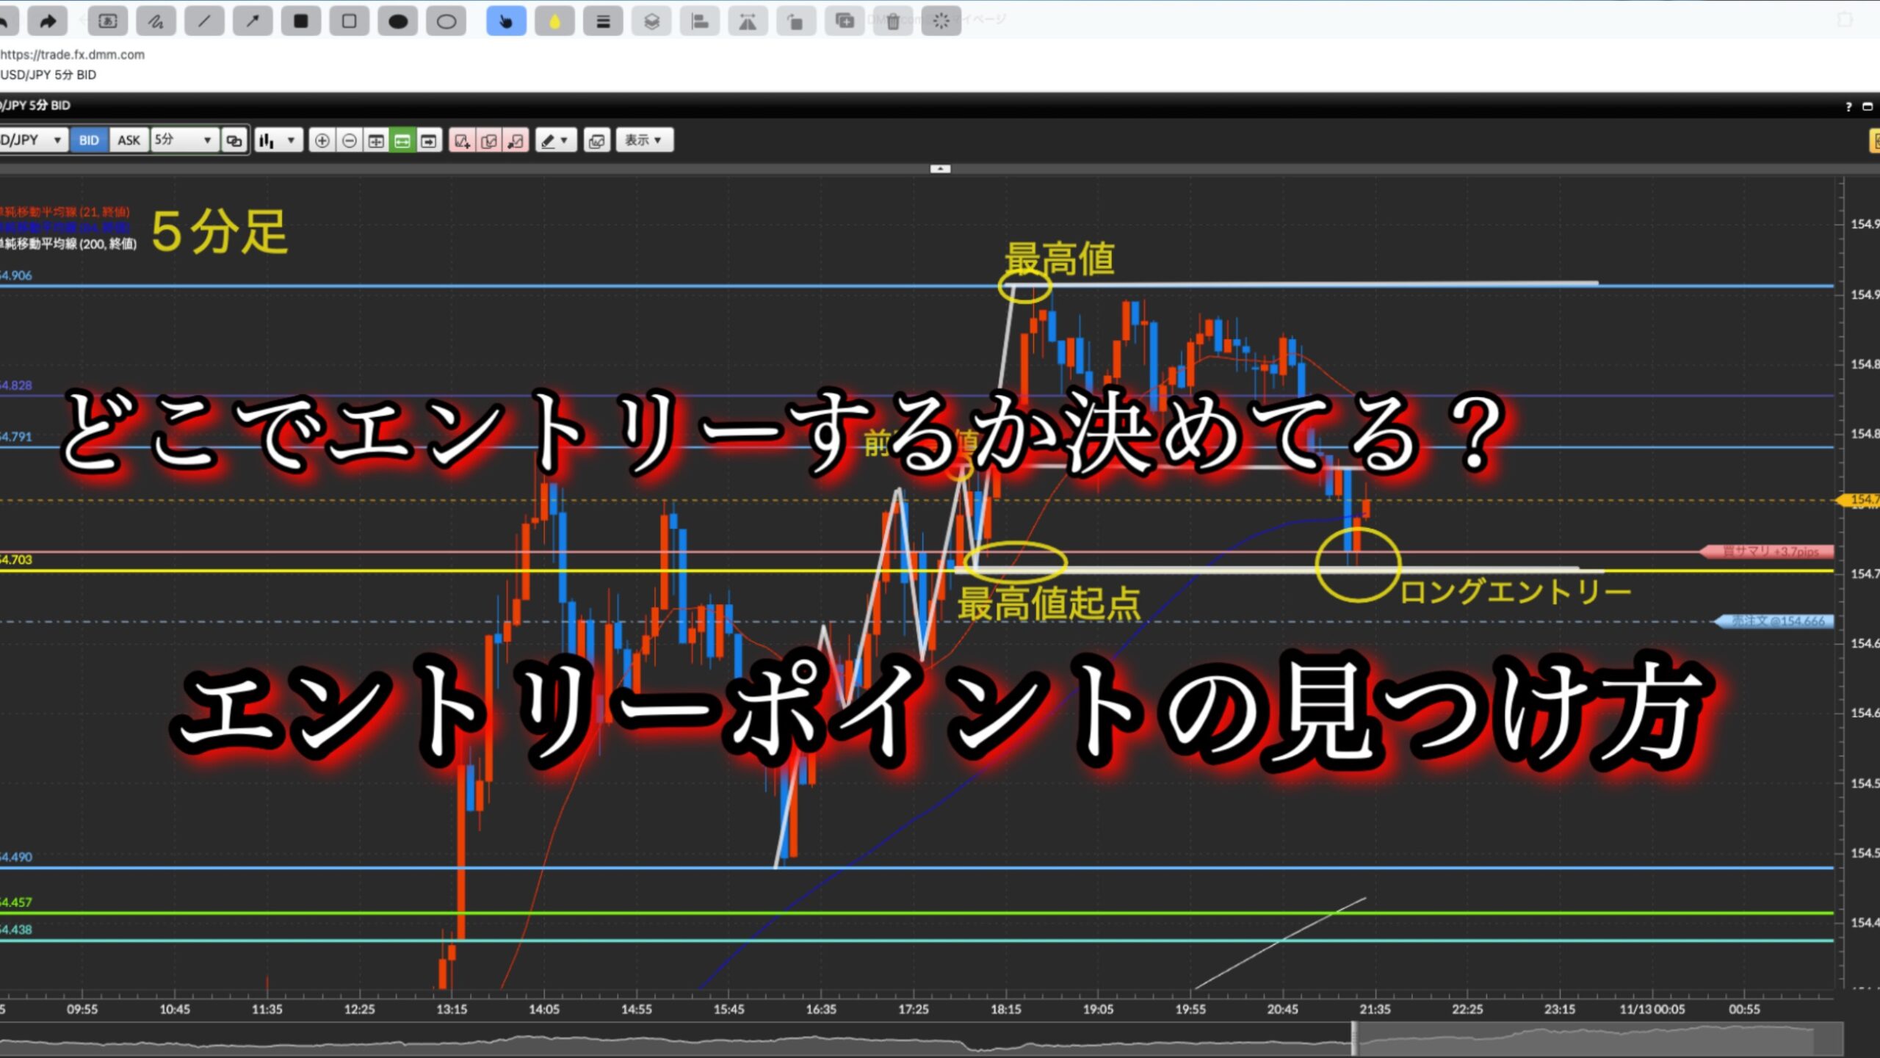Open the chart type candlestick dropdown
1880x1058 pixels.
coord(278,140)
